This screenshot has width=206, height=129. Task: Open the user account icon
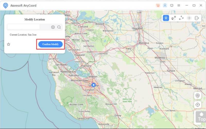pos(165,5)
